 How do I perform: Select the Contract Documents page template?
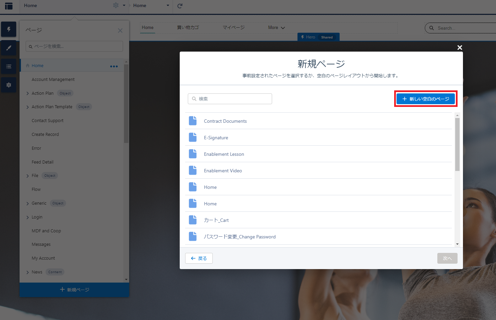click(x=225, y=121)
